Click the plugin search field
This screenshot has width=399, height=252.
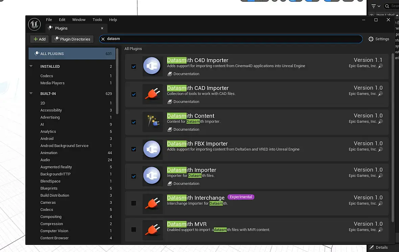tap(231, 39)
